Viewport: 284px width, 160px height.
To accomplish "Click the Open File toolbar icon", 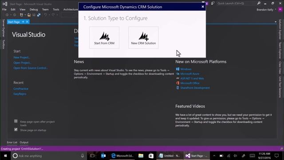I will 29,15.
